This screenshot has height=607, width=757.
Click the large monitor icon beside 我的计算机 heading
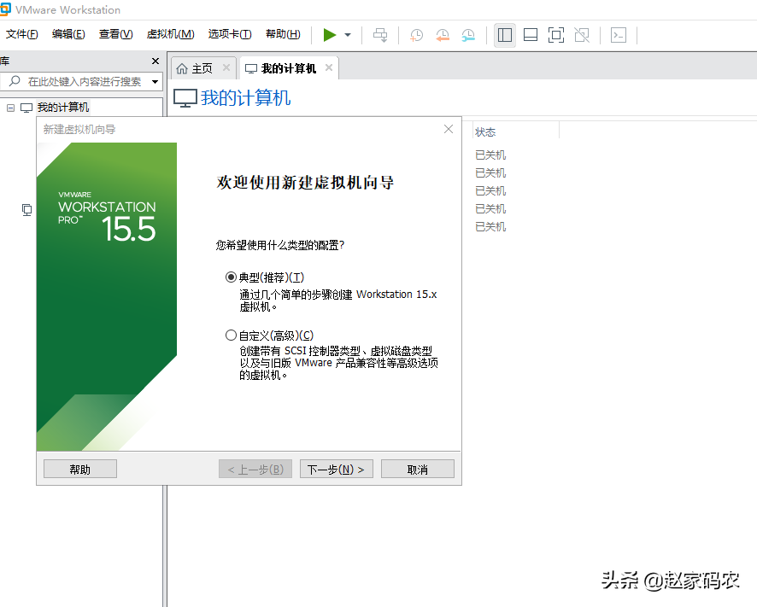point(185,98)
